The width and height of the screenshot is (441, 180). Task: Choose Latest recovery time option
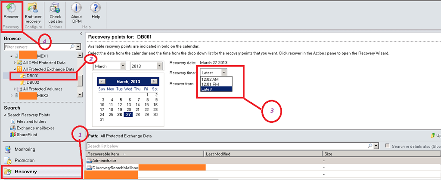216,89
